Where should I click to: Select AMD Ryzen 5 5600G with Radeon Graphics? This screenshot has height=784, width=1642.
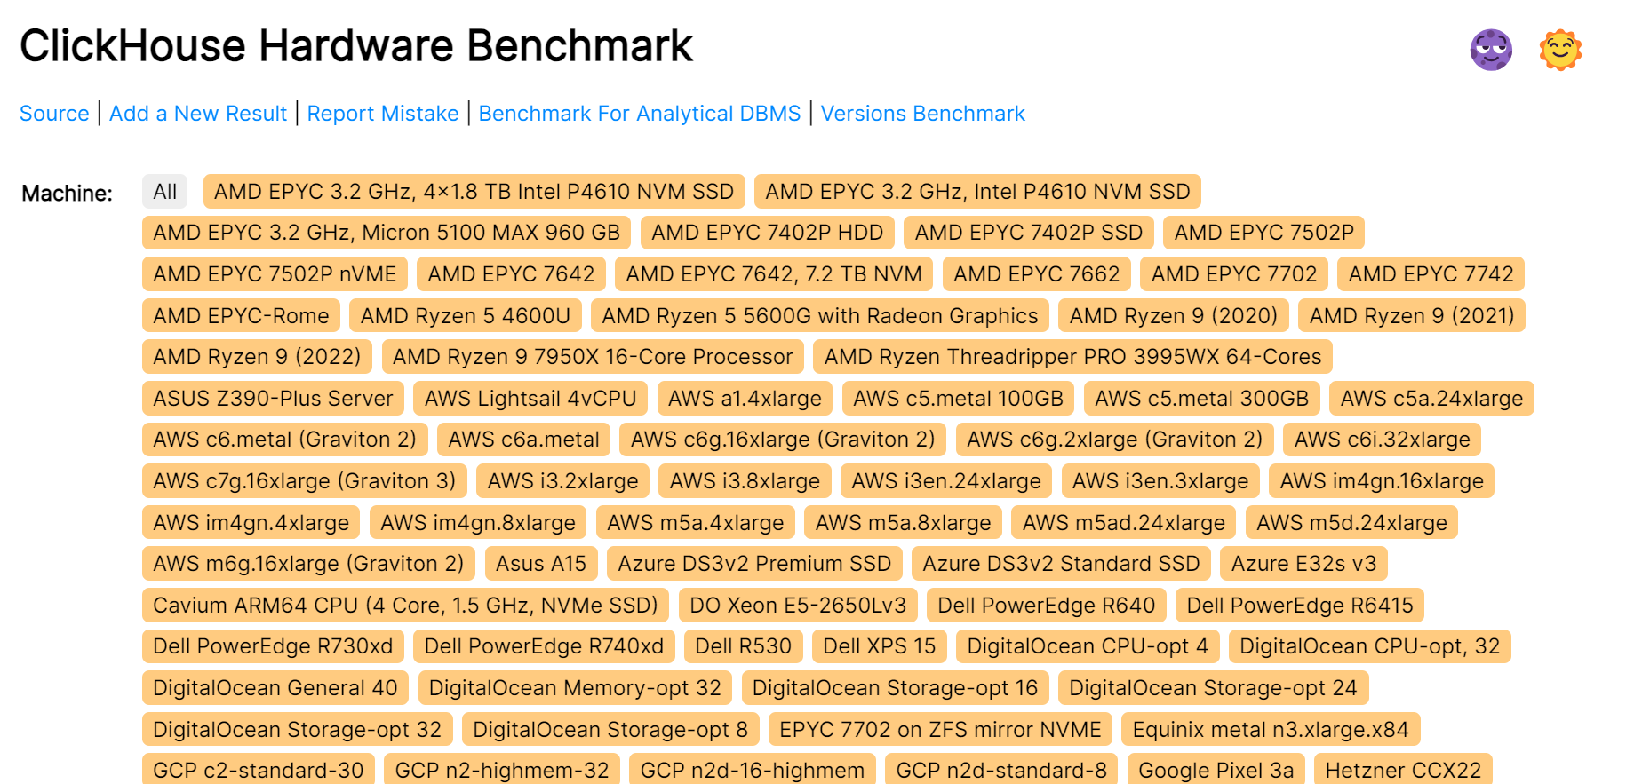pos(820,316)
